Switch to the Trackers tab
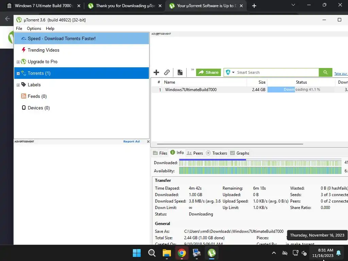The image size is (348, 261). point(216,153)
